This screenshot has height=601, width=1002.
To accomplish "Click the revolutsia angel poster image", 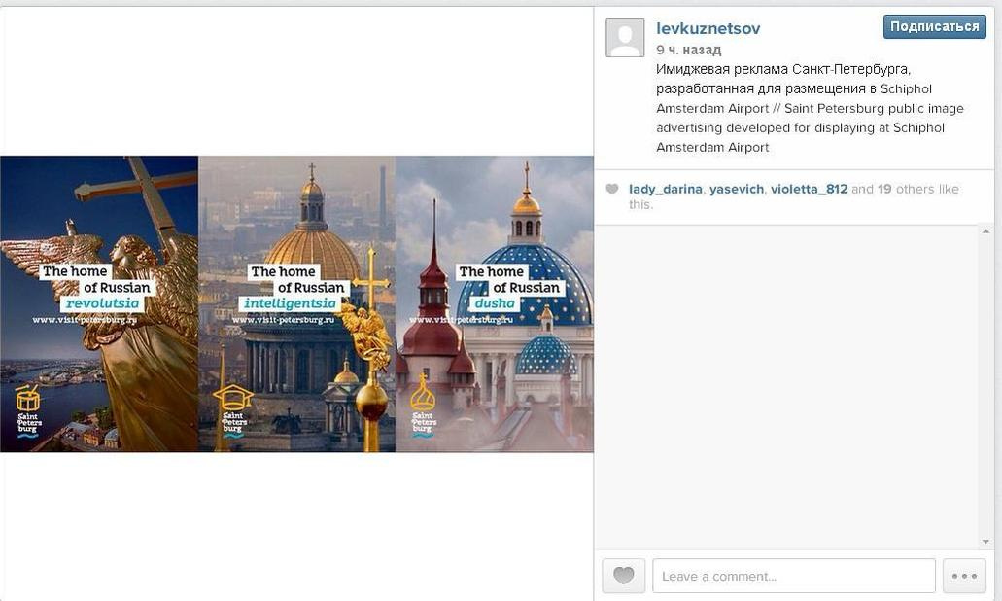I will pyautogui.click(x=99, y=303).
